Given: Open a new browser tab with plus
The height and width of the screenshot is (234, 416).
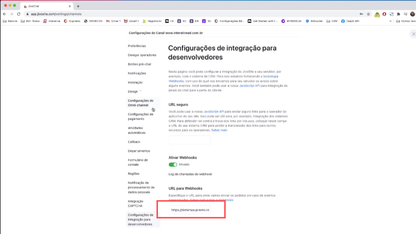Looking at the screenshot, I should tap(78, 6).
